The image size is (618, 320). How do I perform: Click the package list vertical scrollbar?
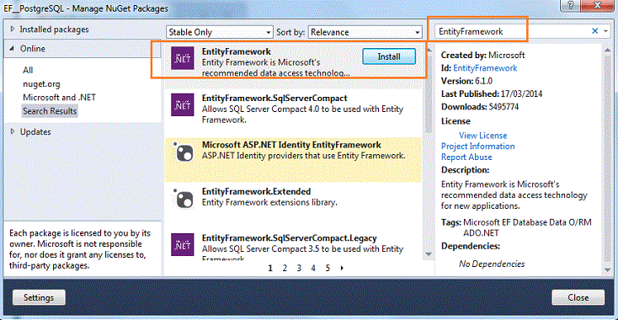pos(428,152)
